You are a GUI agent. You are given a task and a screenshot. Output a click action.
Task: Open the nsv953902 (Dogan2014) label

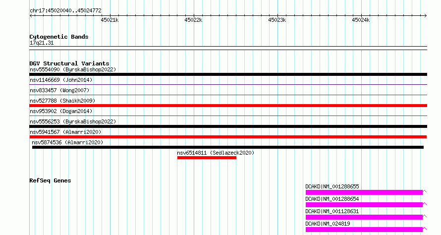(x=61, y=111)
